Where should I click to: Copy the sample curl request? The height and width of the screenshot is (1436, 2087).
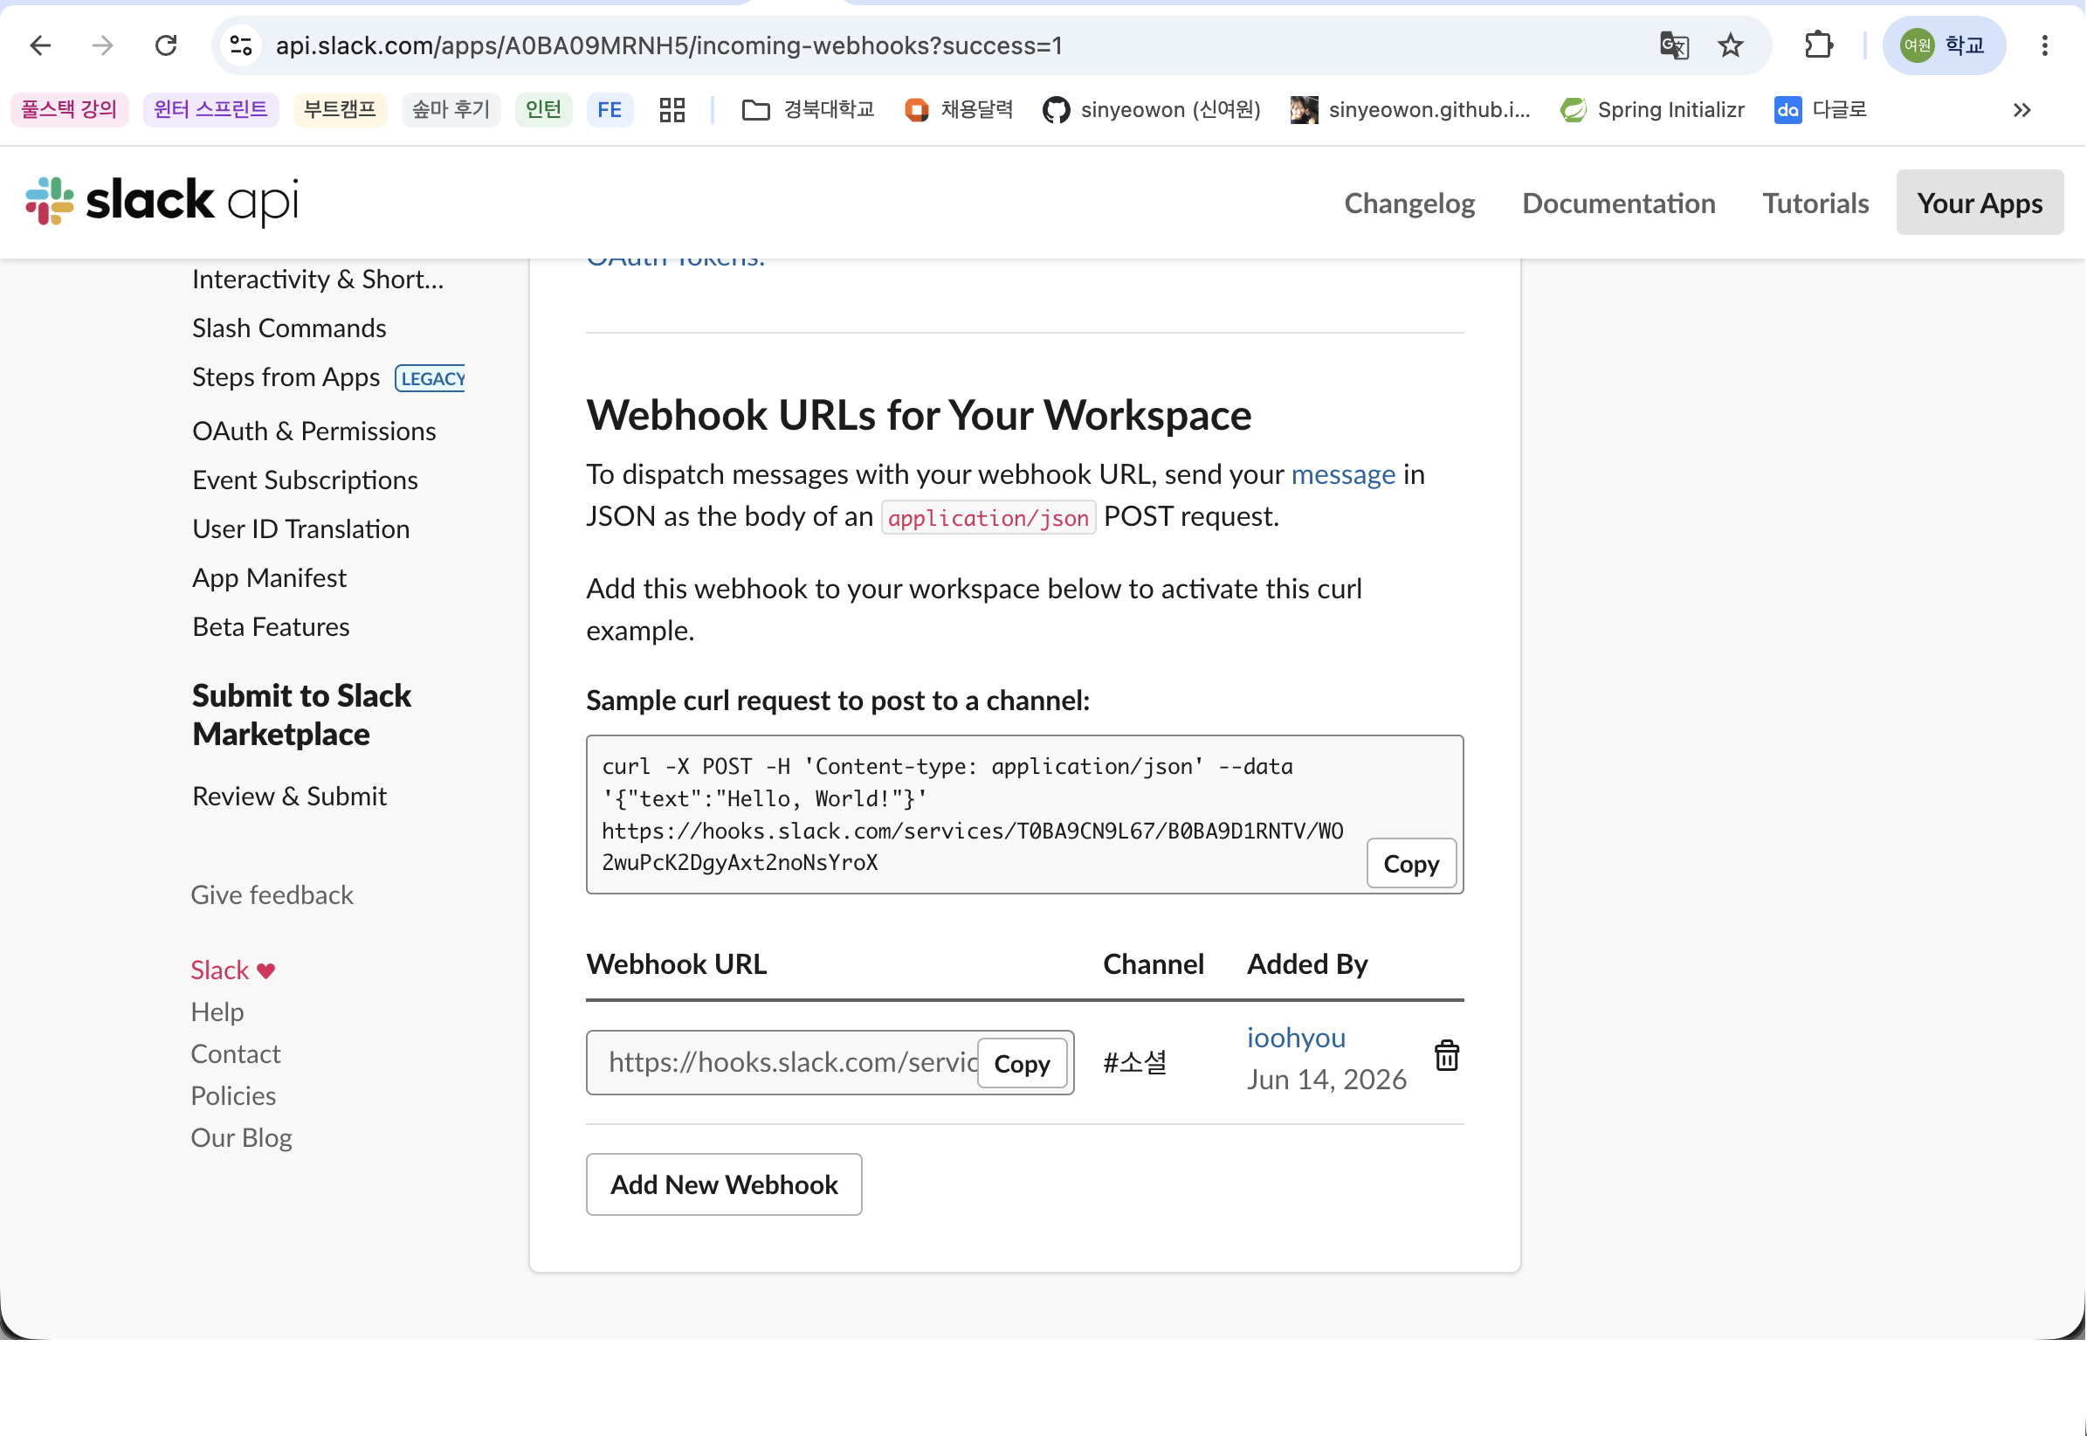point(1411,864)
